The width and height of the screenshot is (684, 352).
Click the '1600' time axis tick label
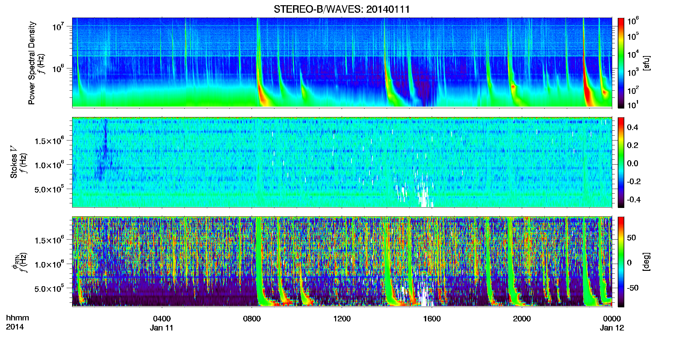click(432, 319)
